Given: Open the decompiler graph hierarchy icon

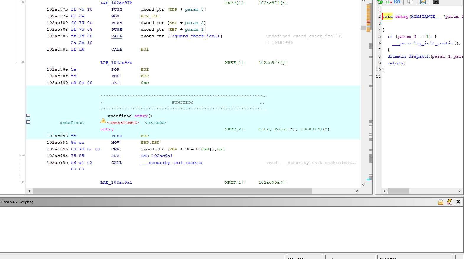Looking at the screenshot, I should (x=388, y=2).
